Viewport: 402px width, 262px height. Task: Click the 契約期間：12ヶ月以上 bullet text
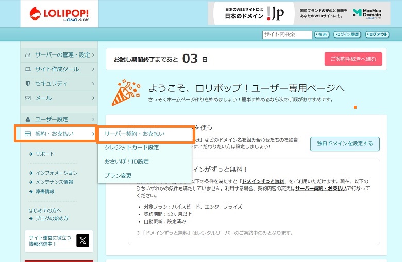(x=167, y=214)
